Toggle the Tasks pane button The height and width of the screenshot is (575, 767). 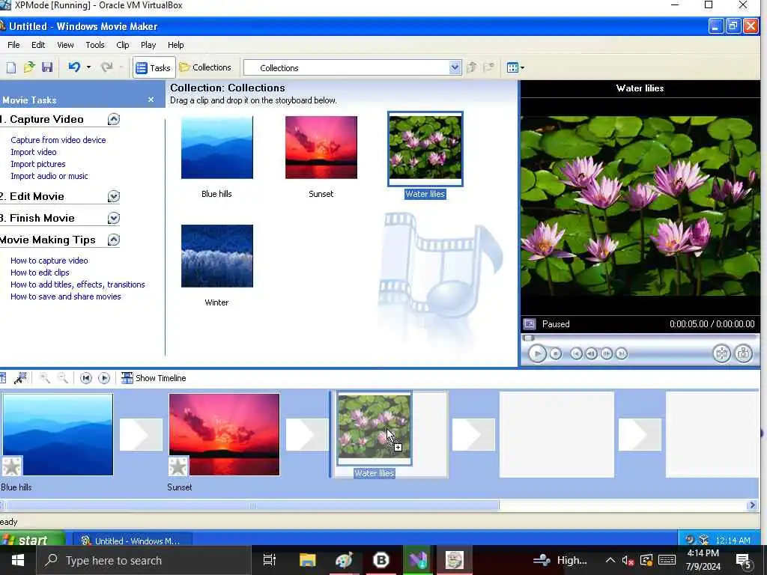tap(154, 68)
